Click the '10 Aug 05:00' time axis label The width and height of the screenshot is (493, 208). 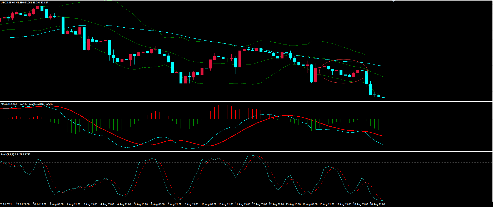coord(209,204)
